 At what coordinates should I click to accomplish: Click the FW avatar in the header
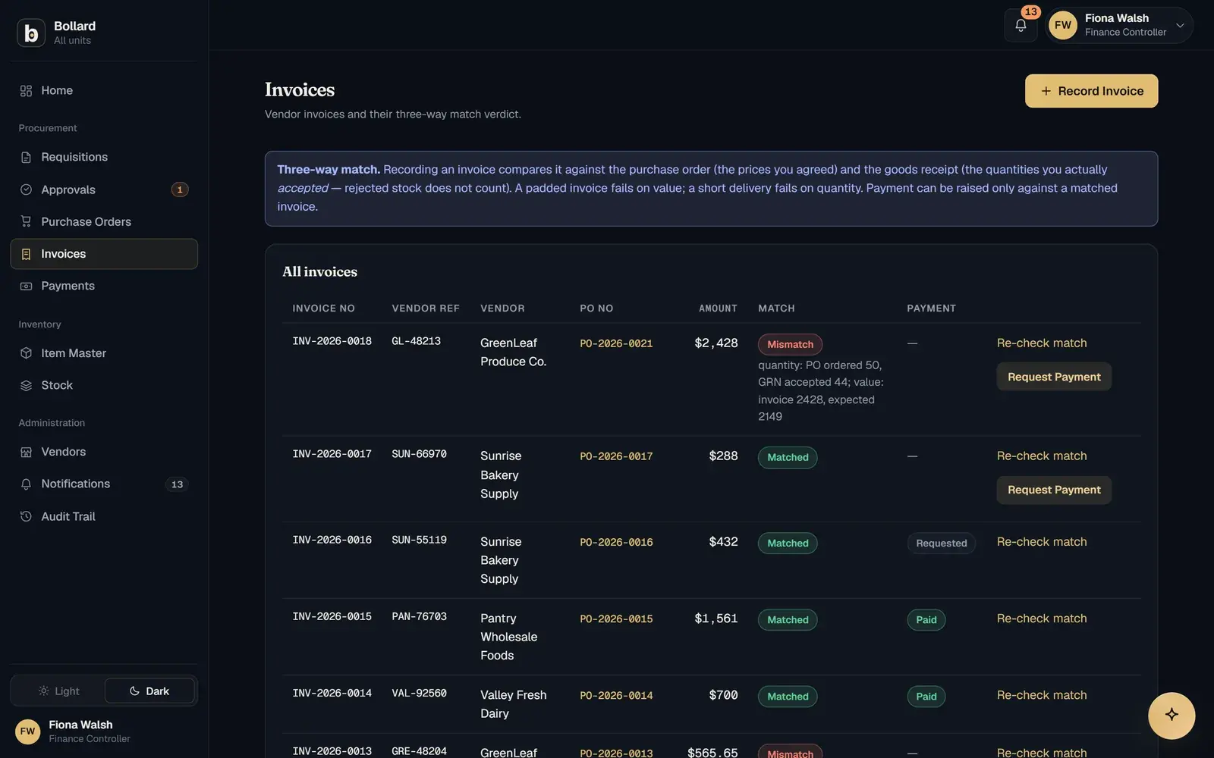(x=1063, y=25)
